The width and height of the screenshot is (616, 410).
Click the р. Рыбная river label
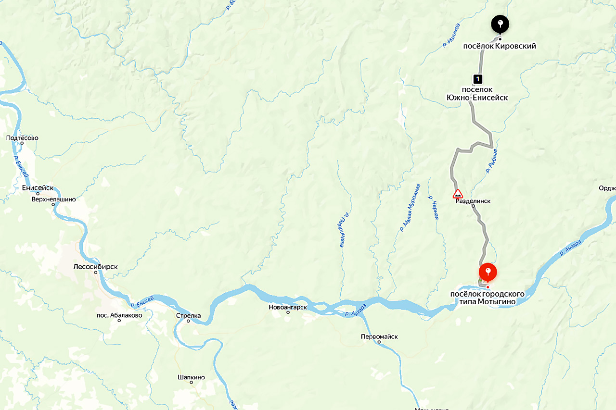click(492, 161)
